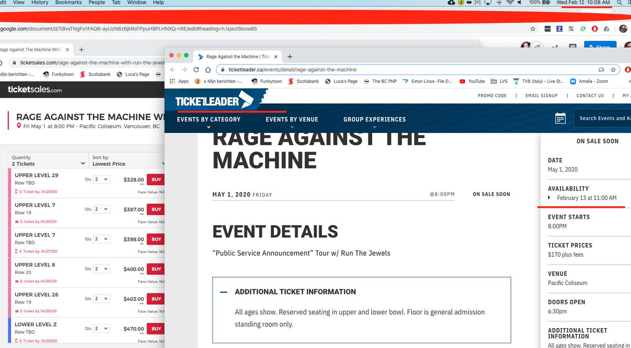This screenshot has height=348, width=631.
Task: Close the Ticketleader browser tab
Action: 276,56
